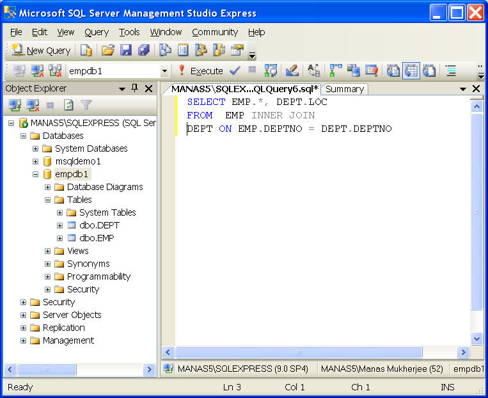Viewport: 488px width, 398px height.
Task: Close the query document tab
Action: (476, 89)
